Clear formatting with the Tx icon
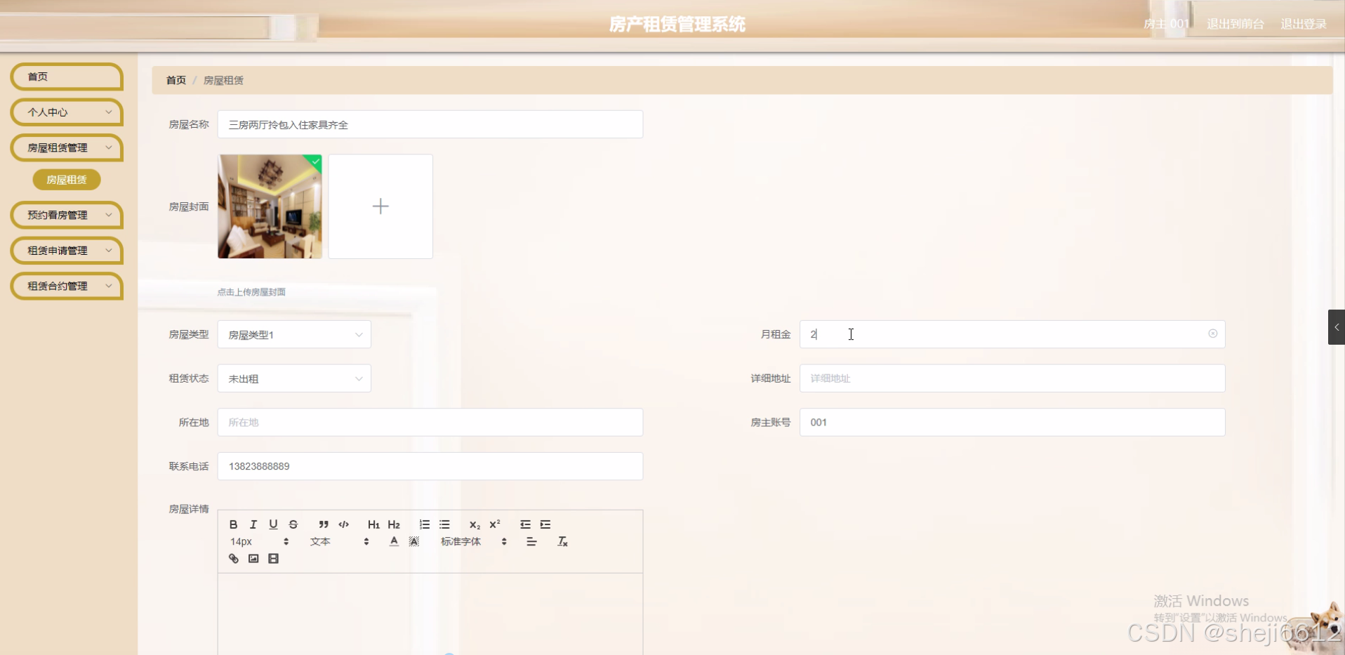1345x655 pixels. pyautogui.click(x=562, y=541)
